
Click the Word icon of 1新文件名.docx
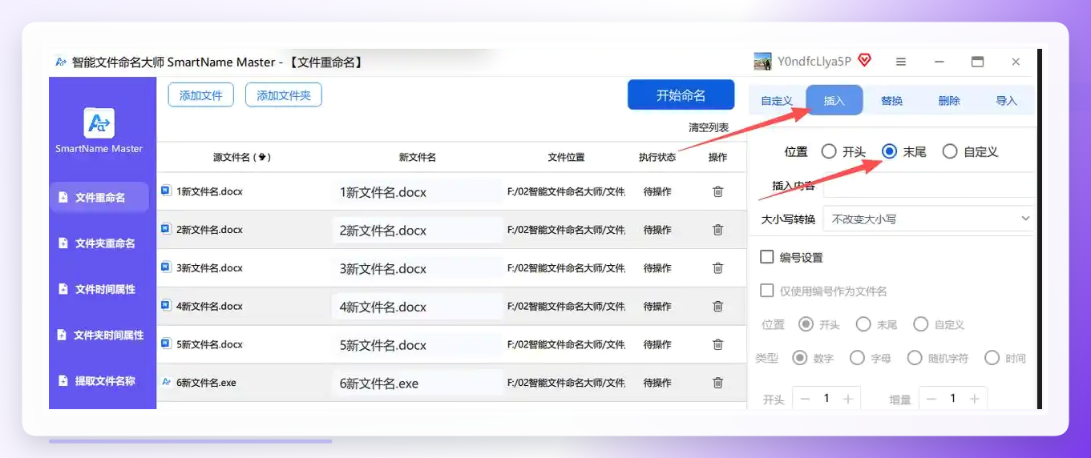point(166,191)
